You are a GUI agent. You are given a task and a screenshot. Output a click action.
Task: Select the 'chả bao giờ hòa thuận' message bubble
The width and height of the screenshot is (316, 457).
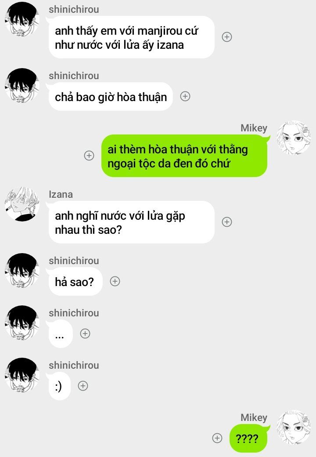coord(111,97)
